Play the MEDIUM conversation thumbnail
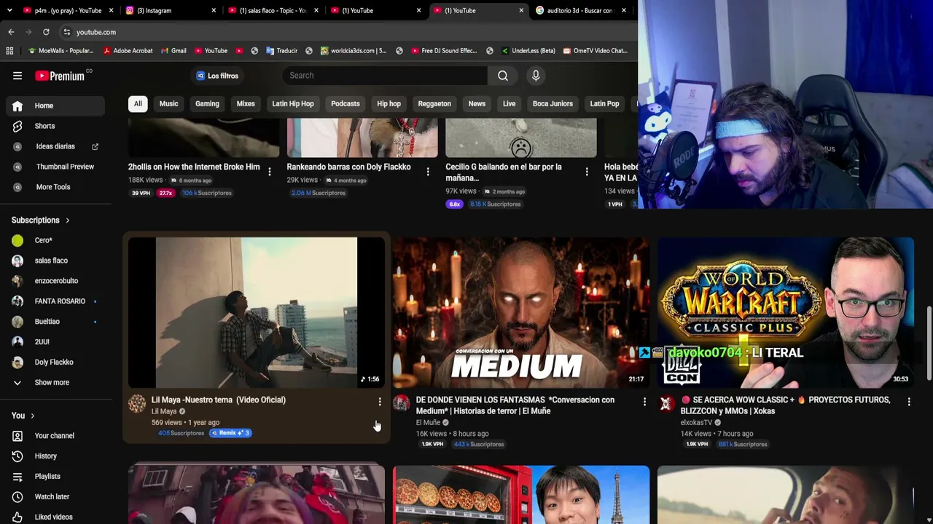The height and width of the screenshot is (524, 933). click(521, 313)
